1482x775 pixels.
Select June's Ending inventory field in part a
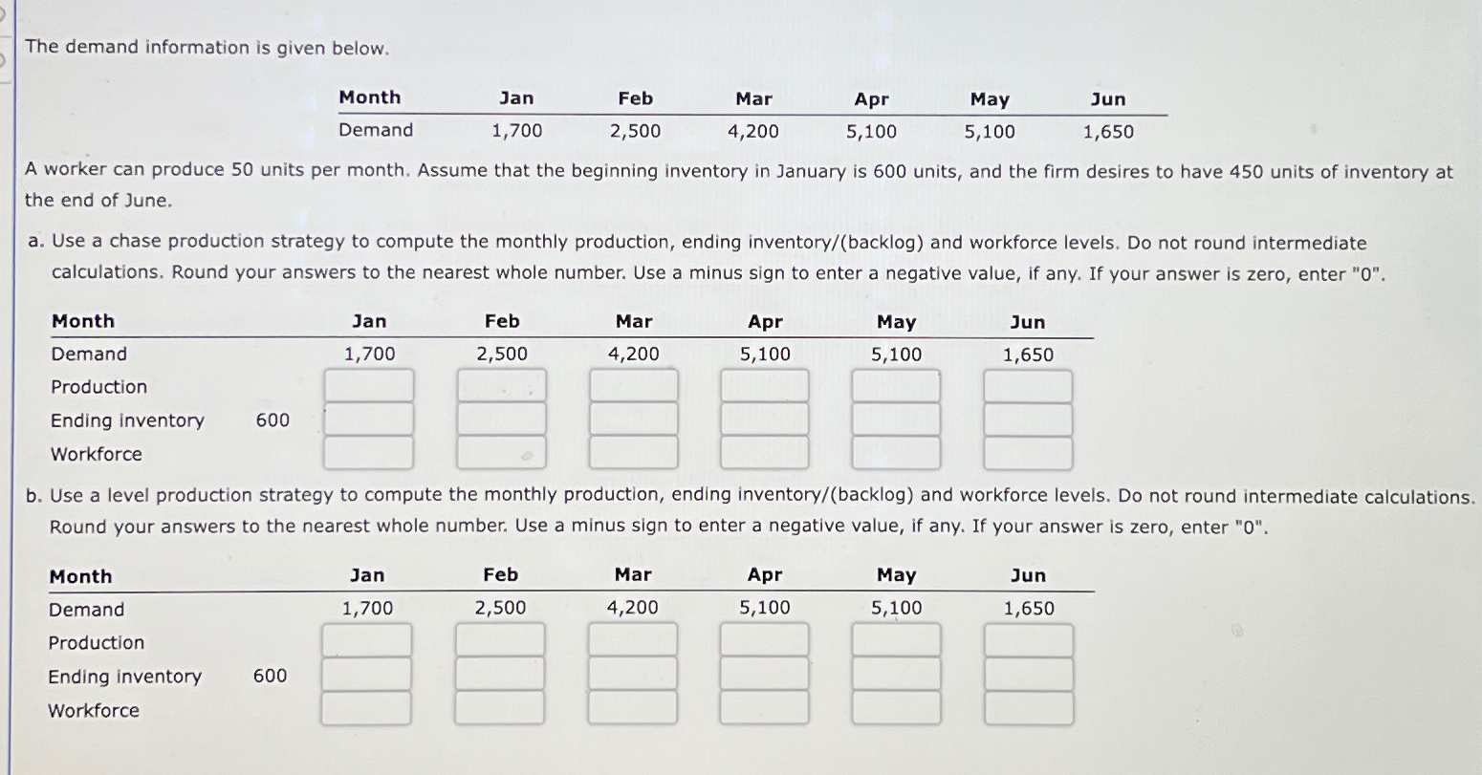(x=1028, y=419)
